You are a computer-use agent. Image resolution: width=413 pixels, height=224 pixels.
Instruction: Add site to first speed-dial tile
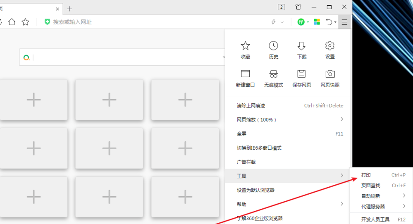click(34, 100)
